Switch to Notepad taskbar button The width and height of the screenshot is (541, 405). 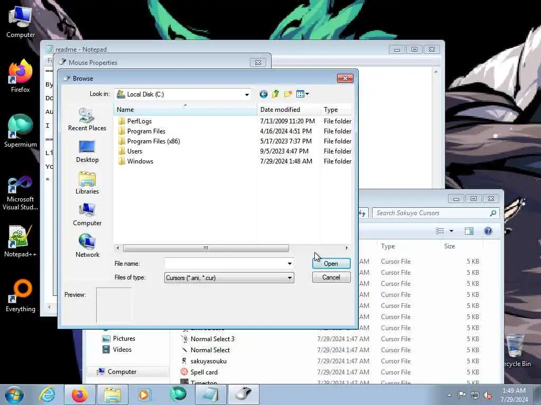(x=210, y=394)
